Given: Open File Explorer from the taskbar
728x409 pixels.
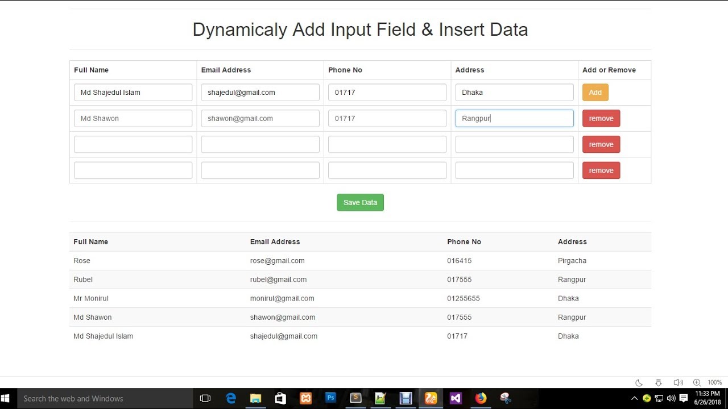Looking at the screenshot, I should click(255, 398).
